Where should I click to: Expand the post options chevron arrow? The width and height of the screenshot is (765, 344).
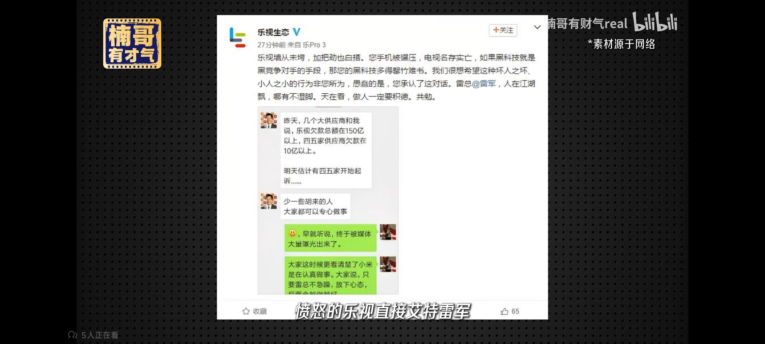point(537,27)
